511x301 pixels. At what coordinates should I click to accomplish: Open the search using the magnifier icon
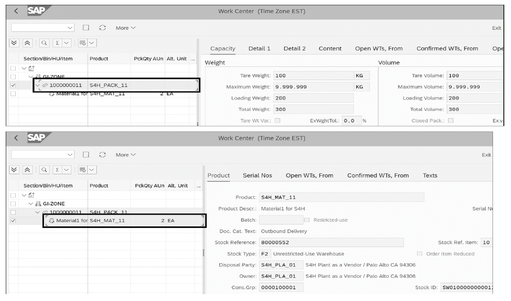[x=44, y=43]
